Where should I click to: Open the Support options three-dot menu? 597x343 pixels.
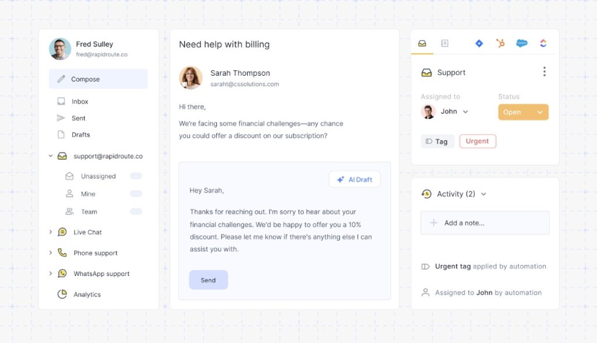click(545, 71)
